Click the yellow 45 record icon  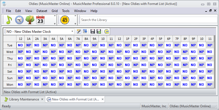[65, 20]
